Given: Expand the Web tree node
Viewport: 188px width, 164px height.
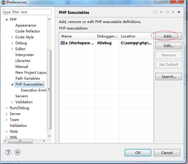Looking at the screenshot, I should pos(7,132).
